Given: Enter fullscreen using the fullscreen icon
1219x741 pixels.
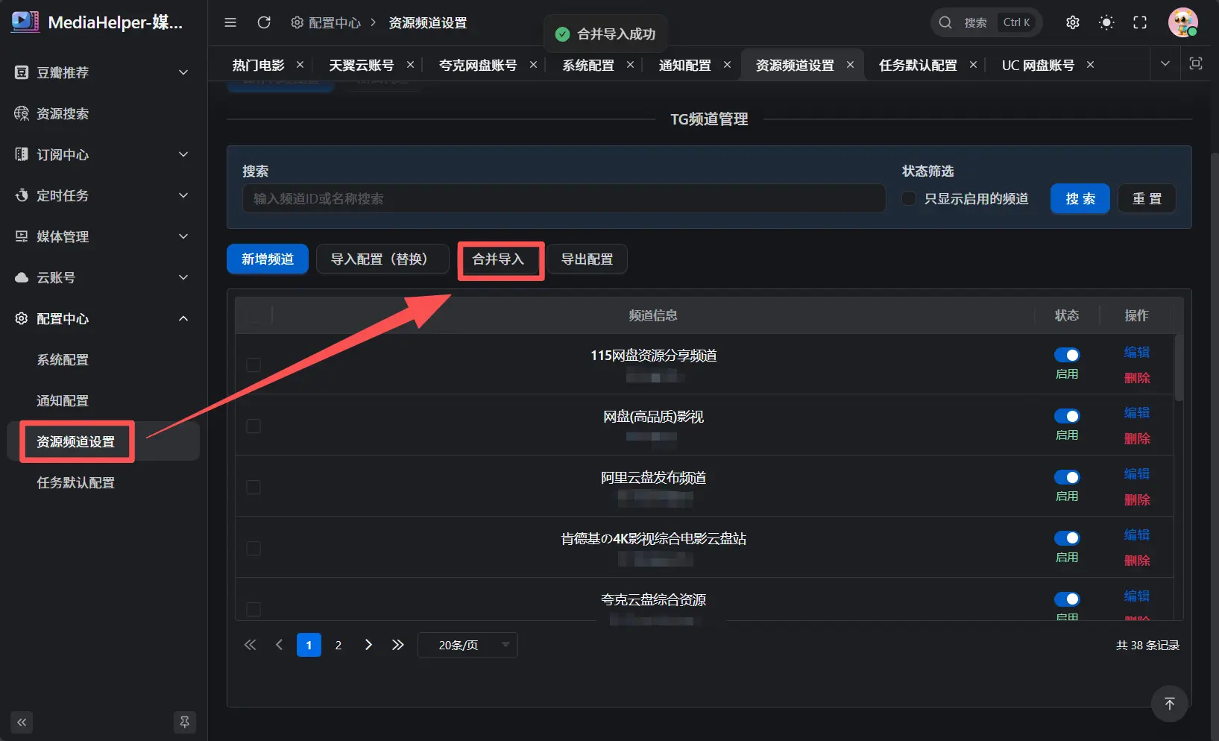Looking at the screenshot, I should click(1140, 22).
